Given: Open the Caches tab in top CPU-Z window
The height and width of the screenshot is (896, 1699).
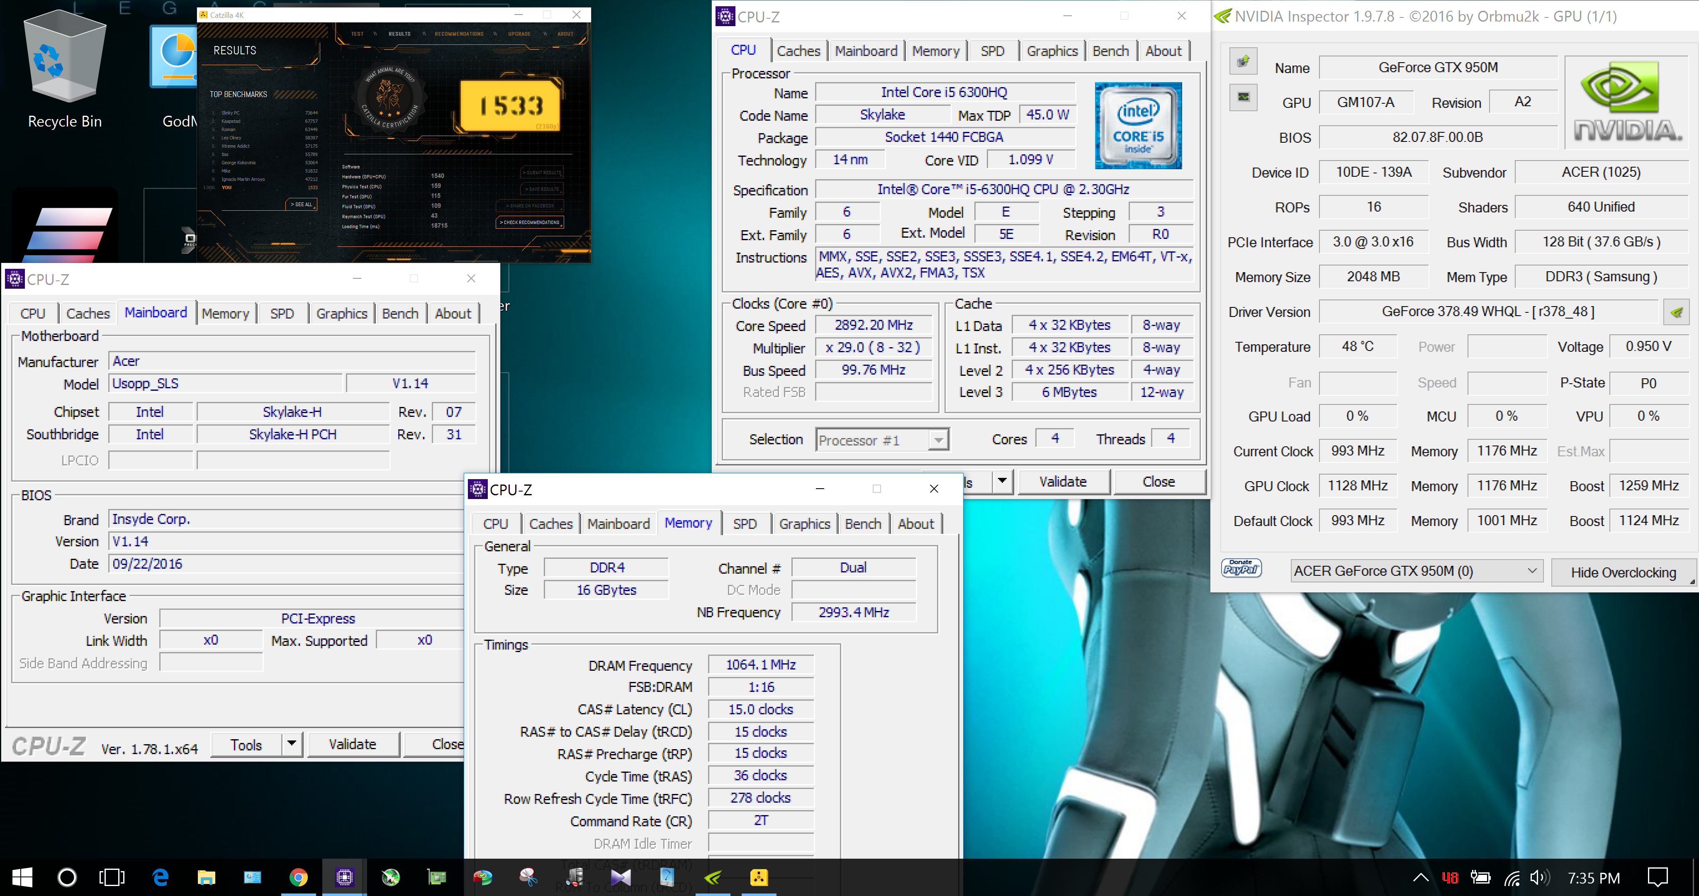Looking at the screenshot, I should pyautogui.click(x=798, y=51).
